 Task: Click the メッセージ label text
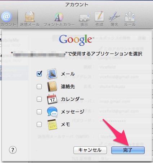[72, 112]
